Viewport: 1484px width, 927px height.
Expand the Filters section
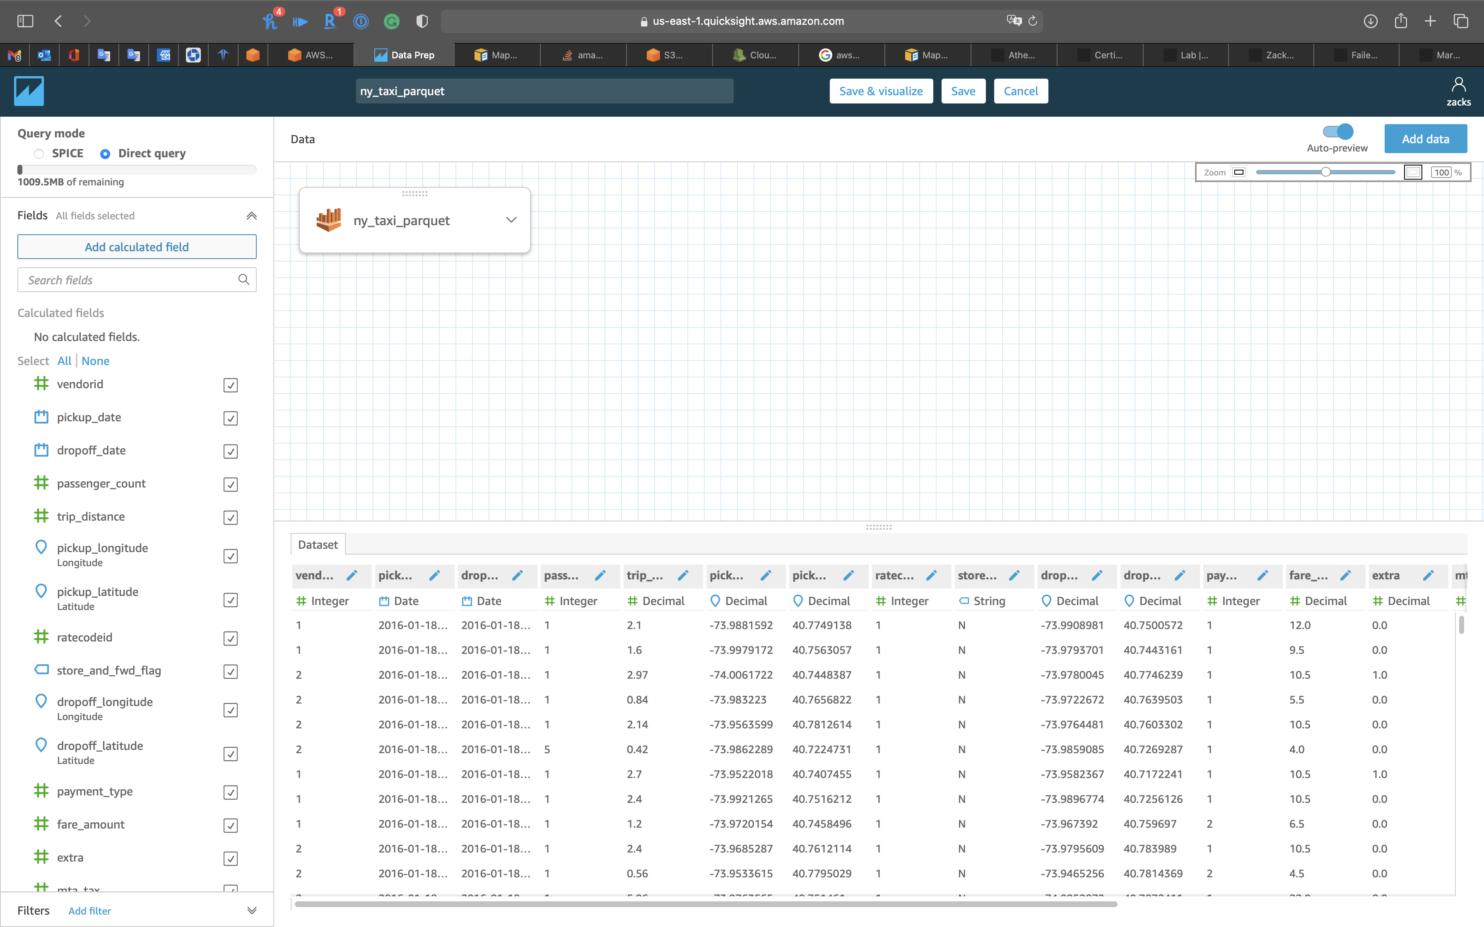pos(251,910)
